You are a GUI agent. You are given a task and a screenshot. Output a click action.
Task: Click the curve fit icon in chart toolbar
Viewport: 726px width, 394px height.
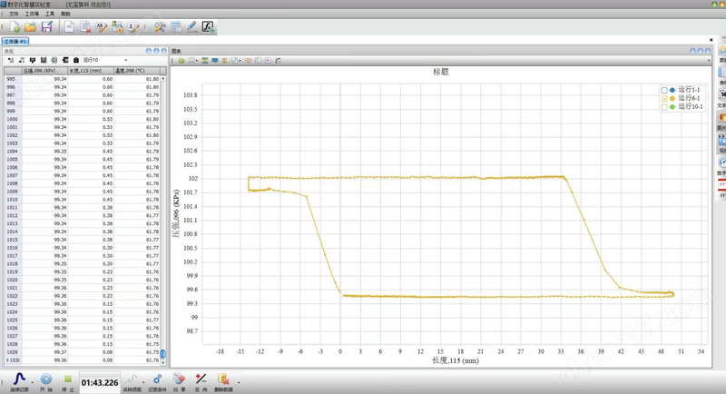pyautogui.click(x=278, y=61)
